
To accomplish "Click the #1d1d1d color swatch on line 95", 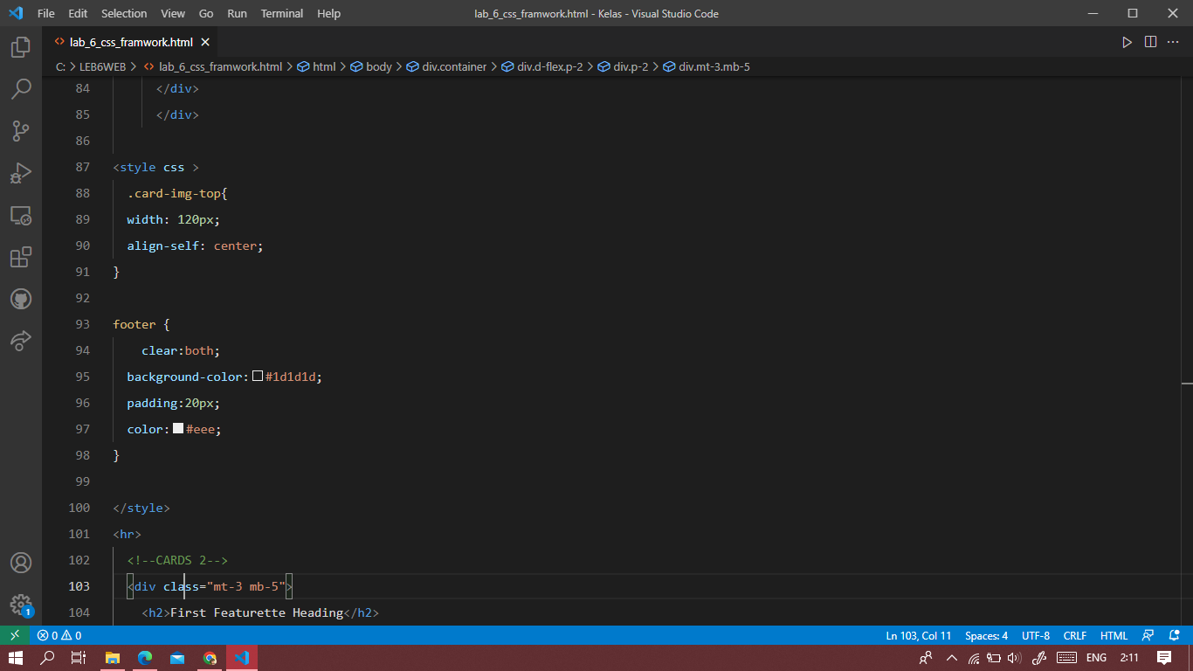I will (257, 377).
